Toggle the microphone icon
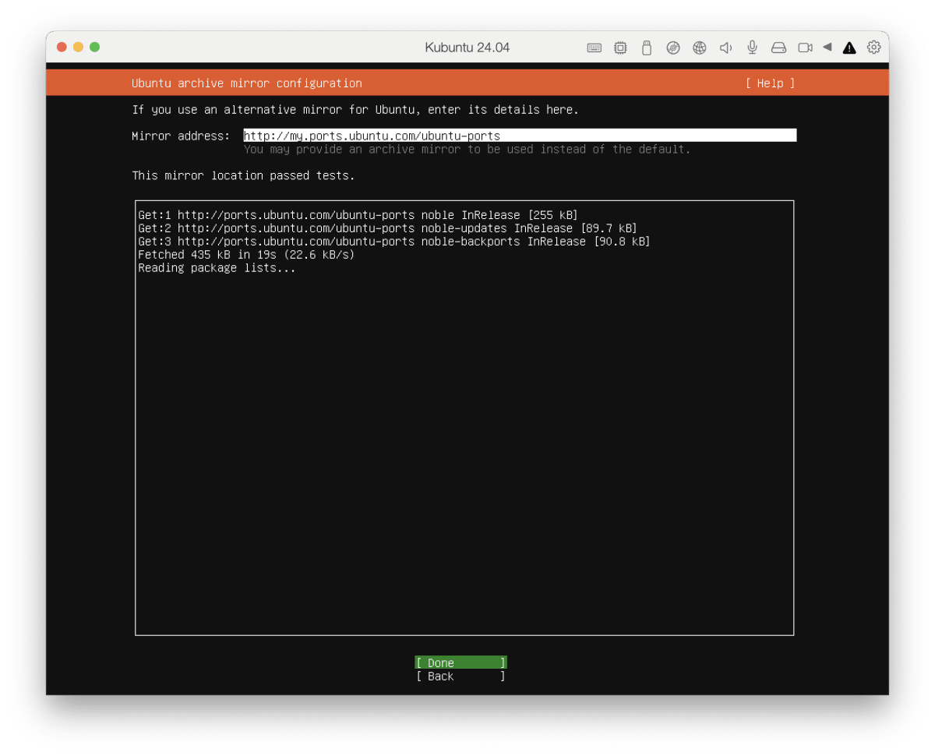The width and height of the screenshot is (935, 756). (x=752, y=48)
